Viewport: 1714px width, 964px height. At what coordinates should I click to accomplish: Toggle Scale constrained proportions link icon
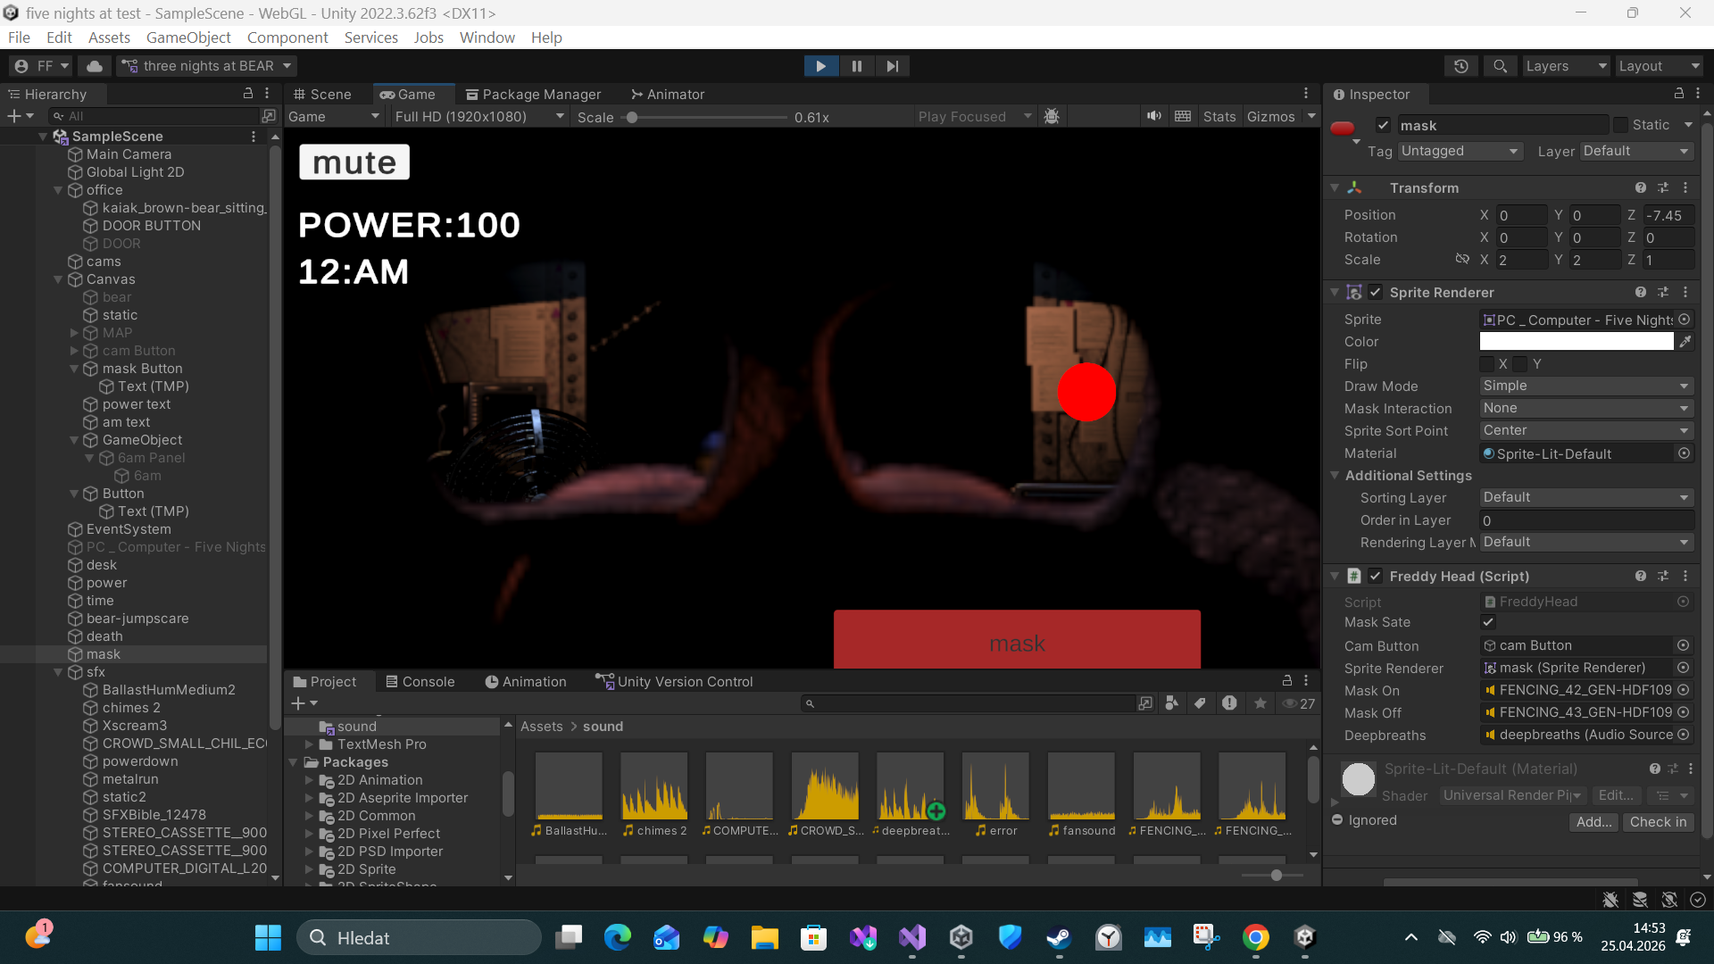pyautogui.click(x=1462, y=260)
